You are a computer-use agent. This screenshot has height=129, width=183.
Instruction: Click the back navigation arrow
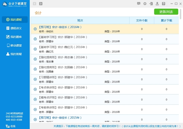pos(34,4)
